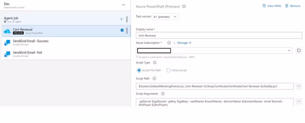Open info icon beside Azure PowerShell title
The height and width of the screenshot is (123, 305).
pyautogui.click(x=184, y=7)
